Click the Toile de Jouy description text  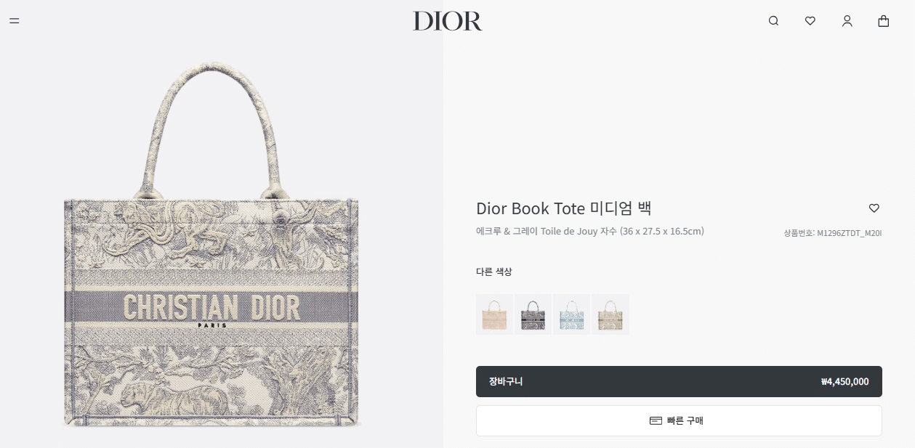pyautogui.click(x=590, y=232)
